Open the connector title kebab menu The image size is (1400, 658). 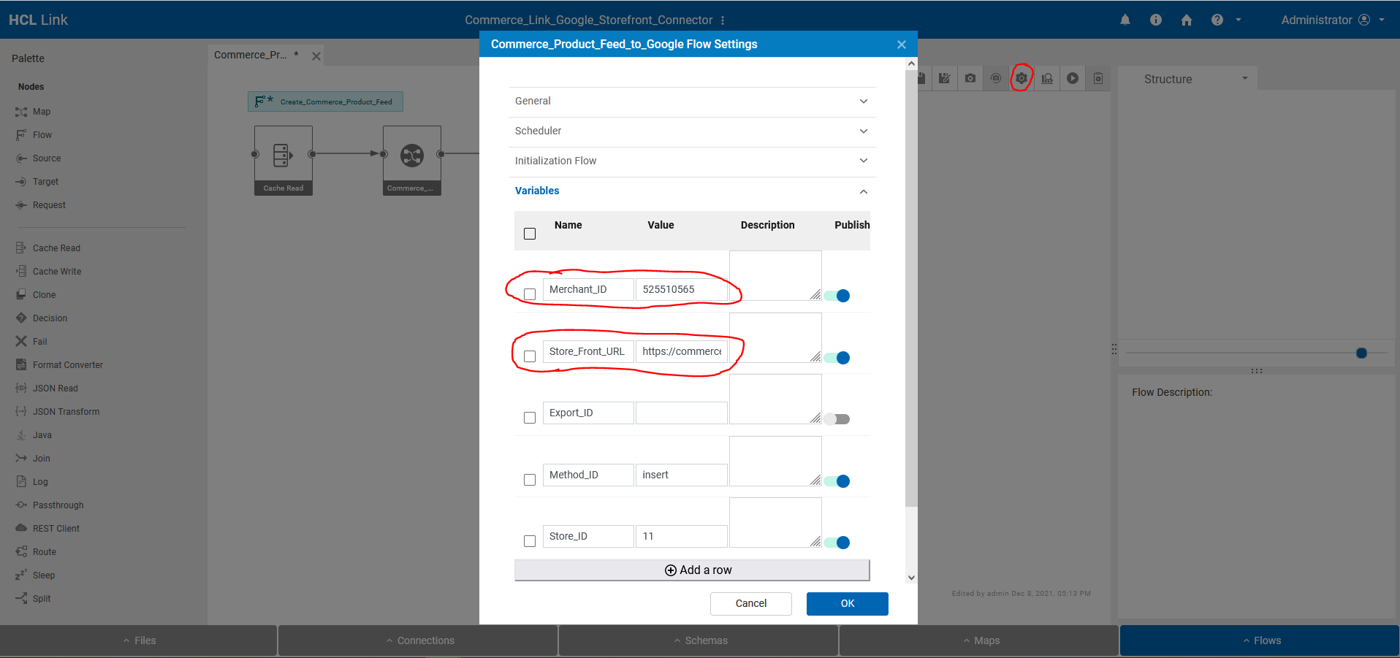[x=723, y=20]
